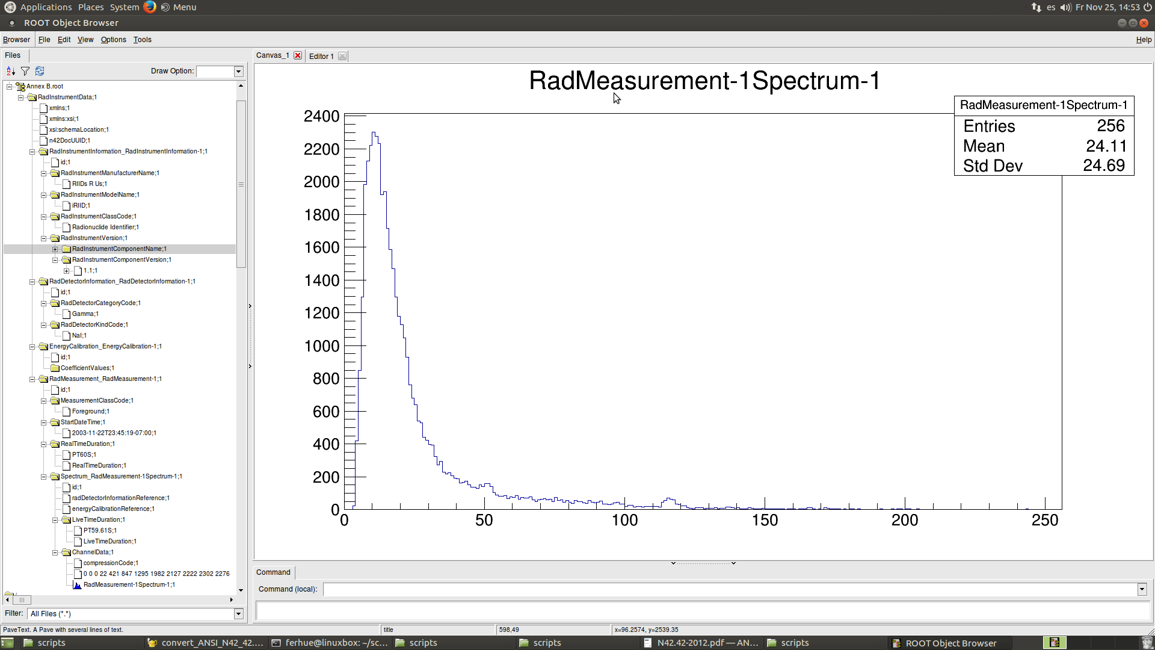Expand the 1.1;1 tree node
The width and height of the screenshot is (1155, 650).
coord(66,271)
